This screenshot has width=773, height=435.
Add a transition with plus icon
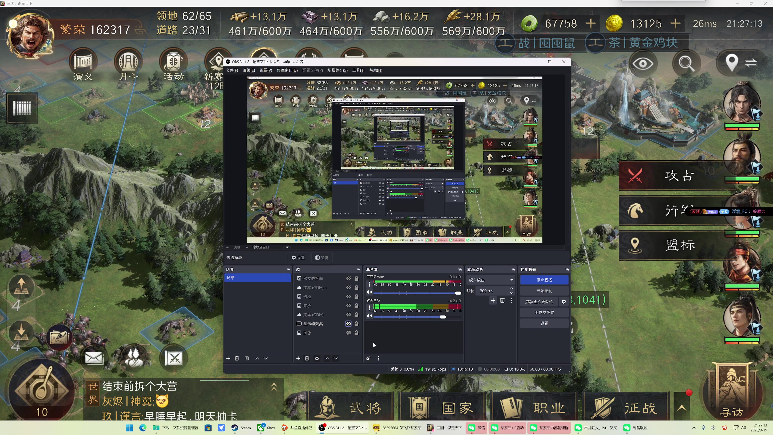click(x=493, y=300)
